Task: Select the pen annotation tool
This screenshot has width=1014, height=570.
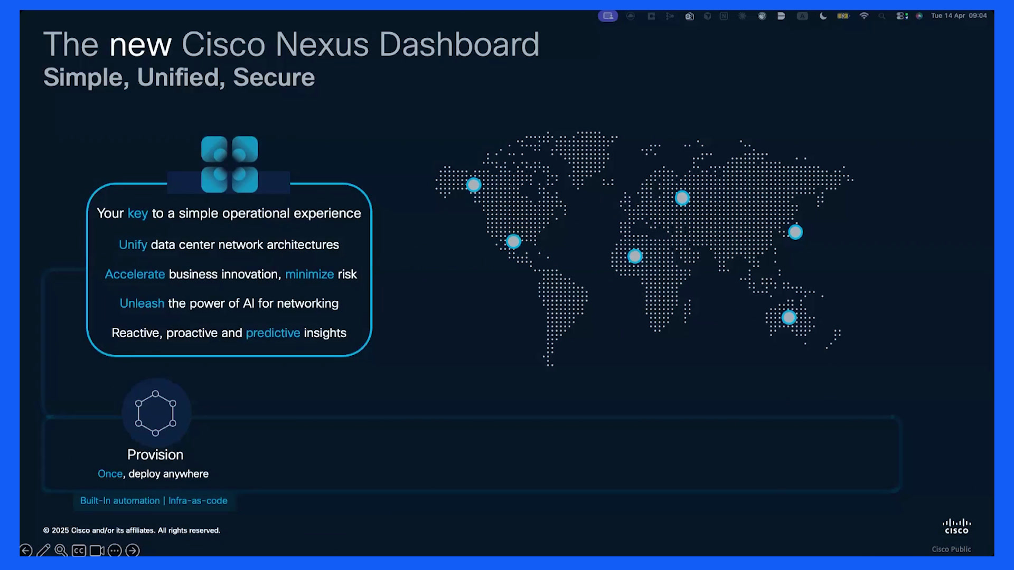Action: click(x=44, y=550)
